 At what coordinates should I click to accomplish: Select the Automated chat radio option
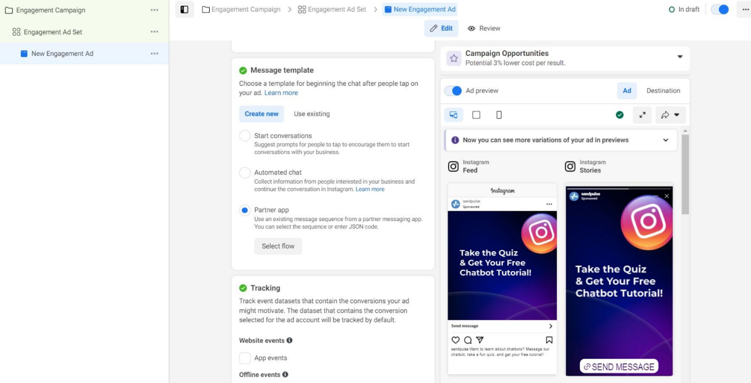coord(245,173)
